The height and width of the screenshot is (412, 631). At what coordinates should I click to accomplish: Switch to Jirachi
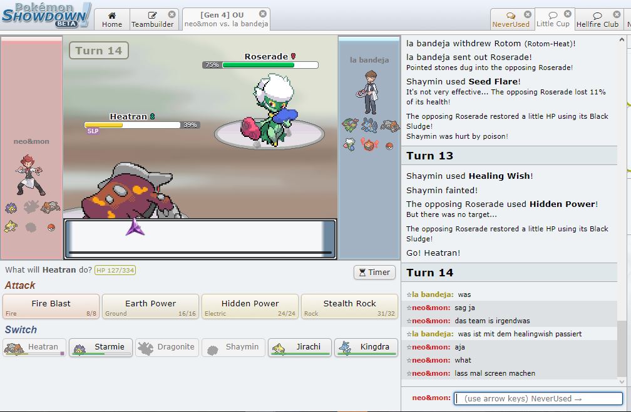pos(300,347)
